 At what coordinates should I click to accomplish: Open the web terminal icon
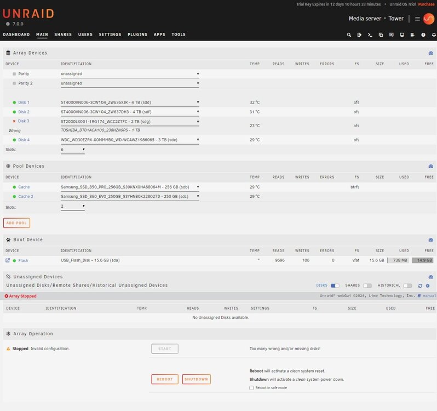click(x=370, y=35)
